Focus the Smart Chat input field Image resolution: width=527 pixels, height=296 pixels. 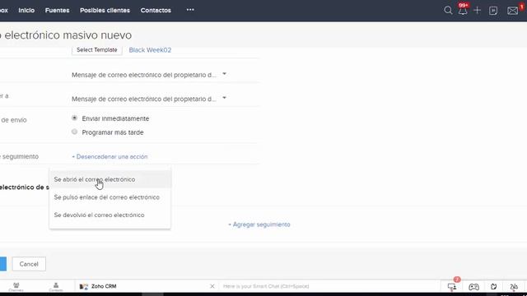[x=329, y=286]
